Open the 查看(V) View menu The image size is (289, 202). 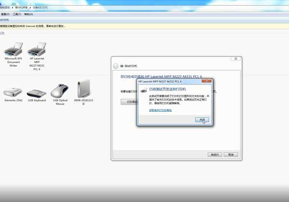[x=5, y=14]
